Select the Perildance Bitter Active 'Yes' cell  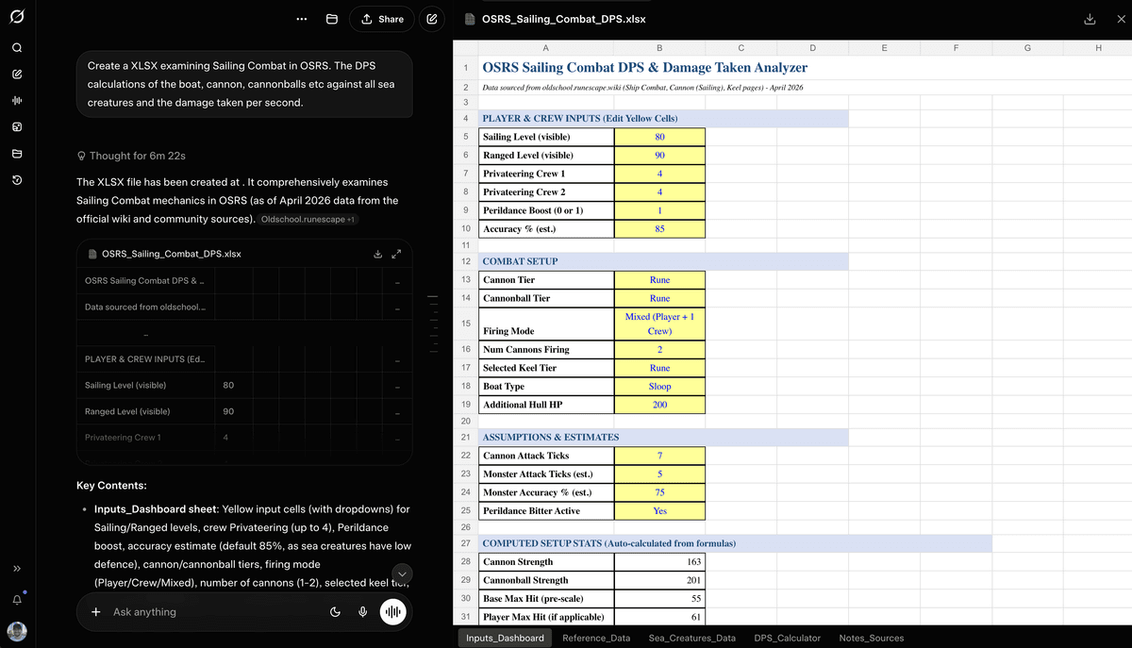pos(659,511)
